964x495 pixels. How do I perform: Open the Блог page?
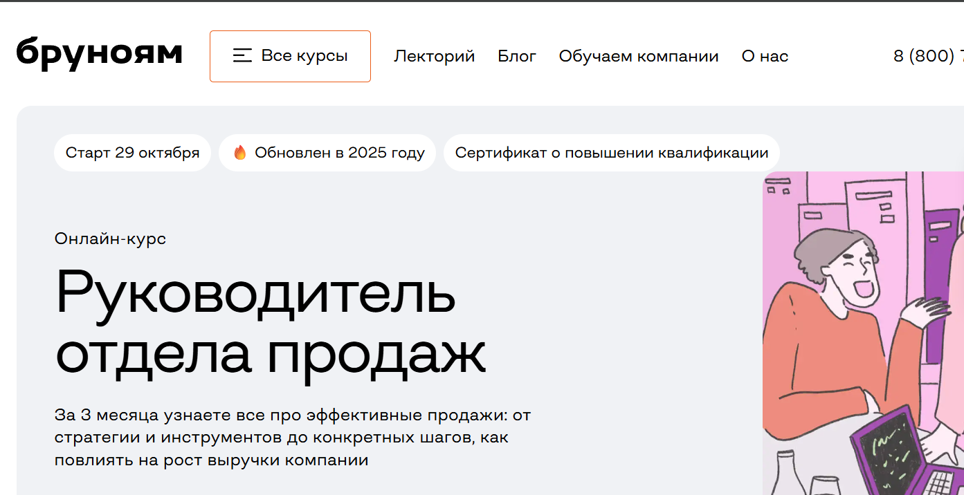coord(516,56)
